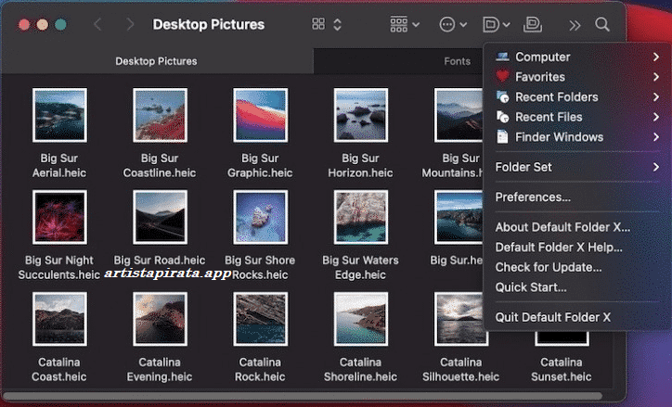The image size is (672, 407).
Task: Select Catalina Silhouette.heic thumbnail
Action: pyautogui.click(x=461, y=319)
